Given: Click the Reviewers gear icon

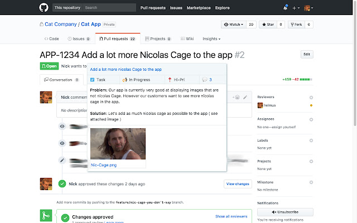Looking at the screenshot, I should coord(311,97).
